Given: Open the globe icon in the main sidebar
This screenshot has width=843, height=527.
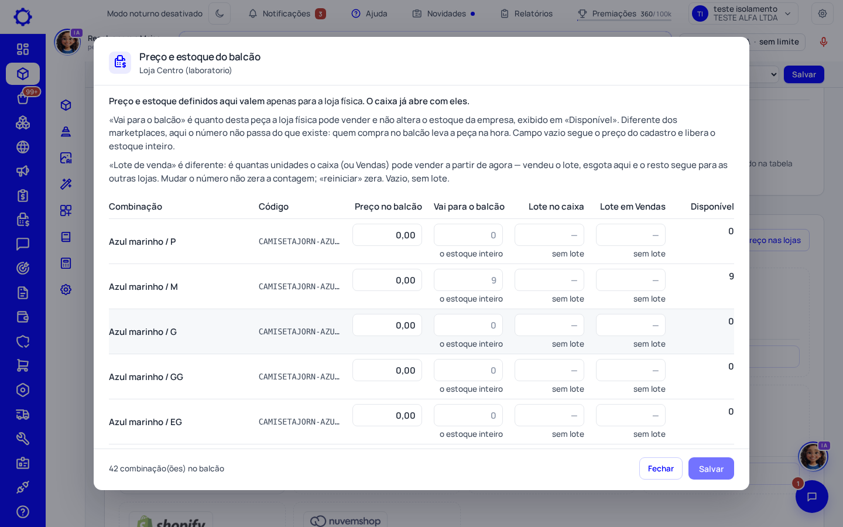Looking at the screenshot, I should click(x=23, y=147).
